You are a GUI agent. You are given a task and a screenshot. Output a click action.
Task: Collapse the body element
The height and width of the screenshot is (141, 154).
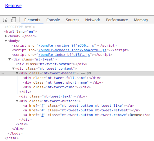[6, 41]
